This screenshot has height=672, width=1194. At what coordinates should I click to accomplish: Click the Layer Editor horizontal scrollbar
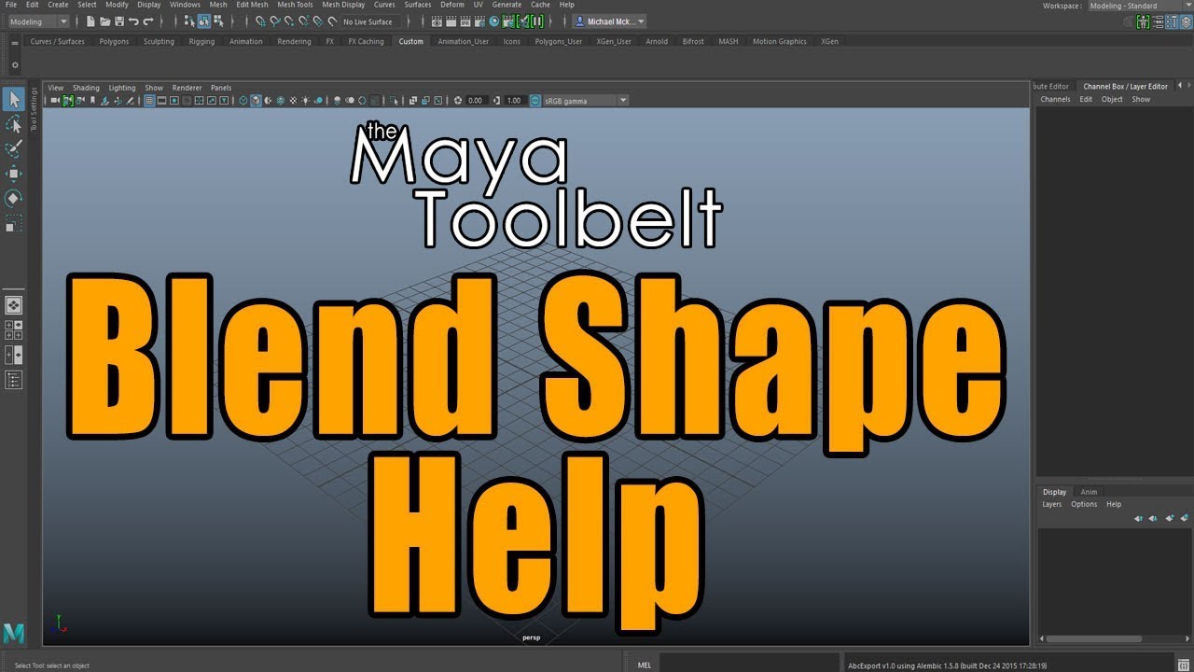[1093, 639]
